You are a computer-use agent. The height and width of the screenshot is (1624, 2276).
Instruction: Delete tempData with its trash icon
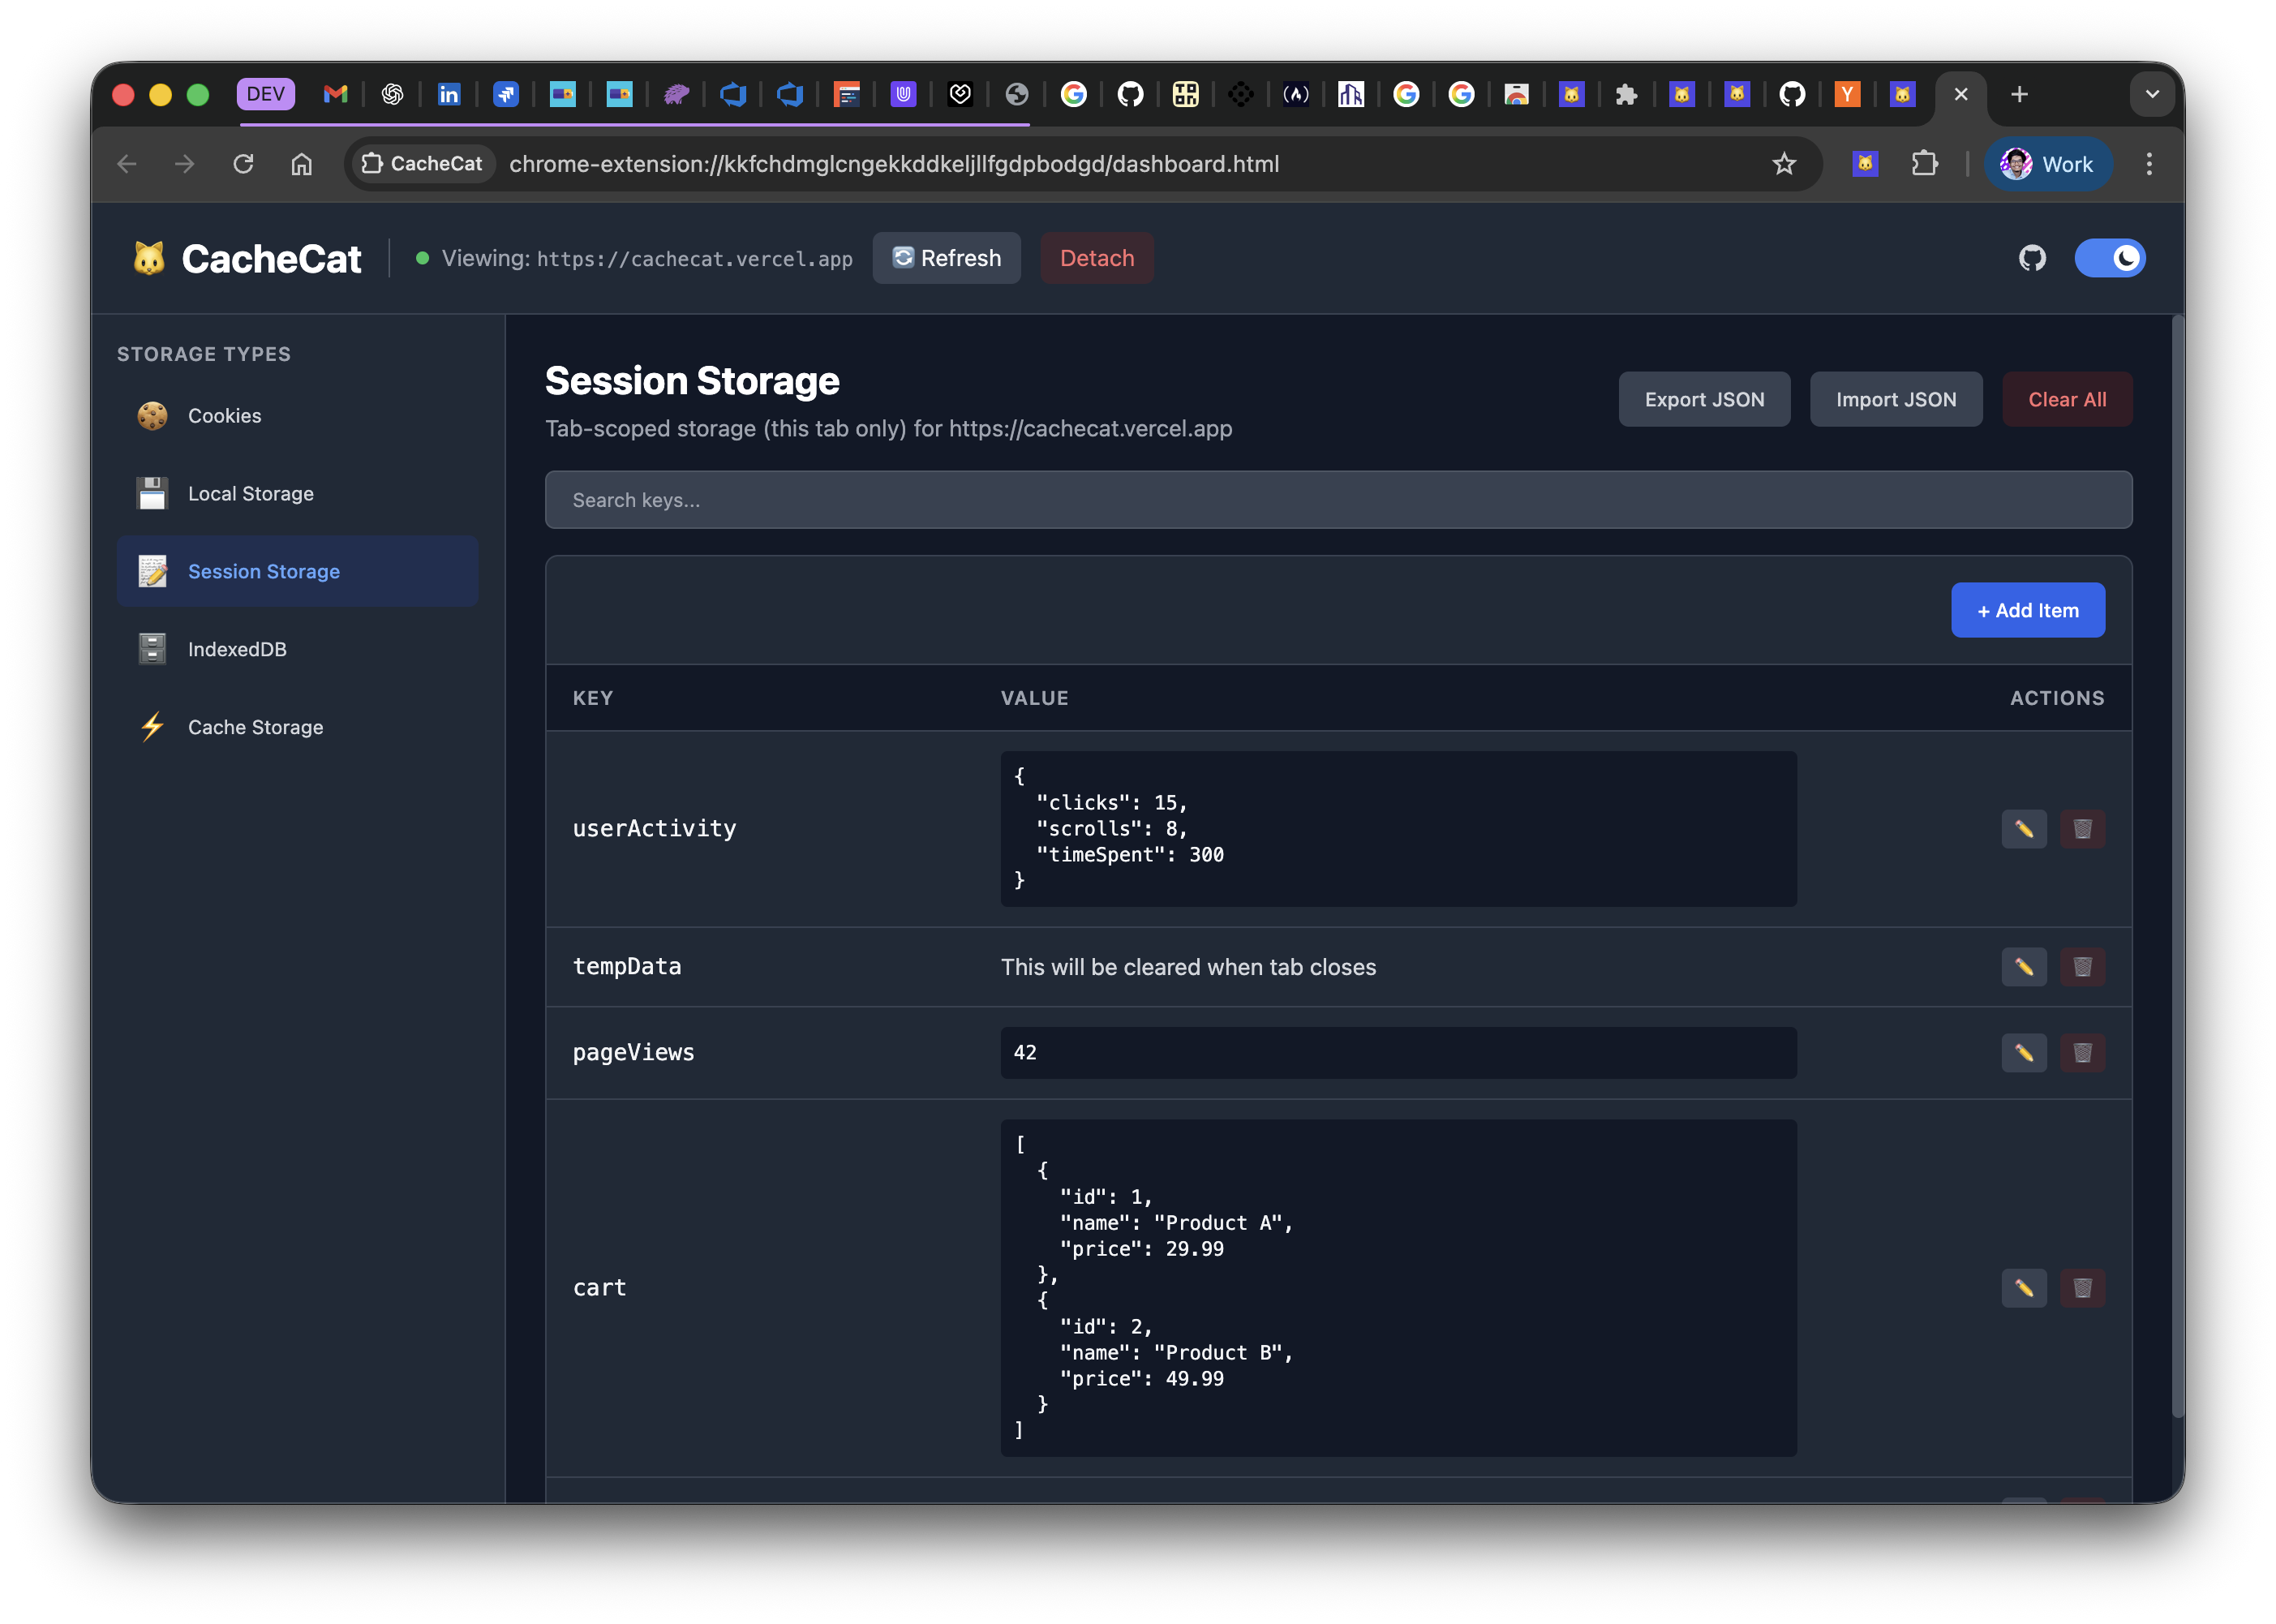coord(2083,967)
